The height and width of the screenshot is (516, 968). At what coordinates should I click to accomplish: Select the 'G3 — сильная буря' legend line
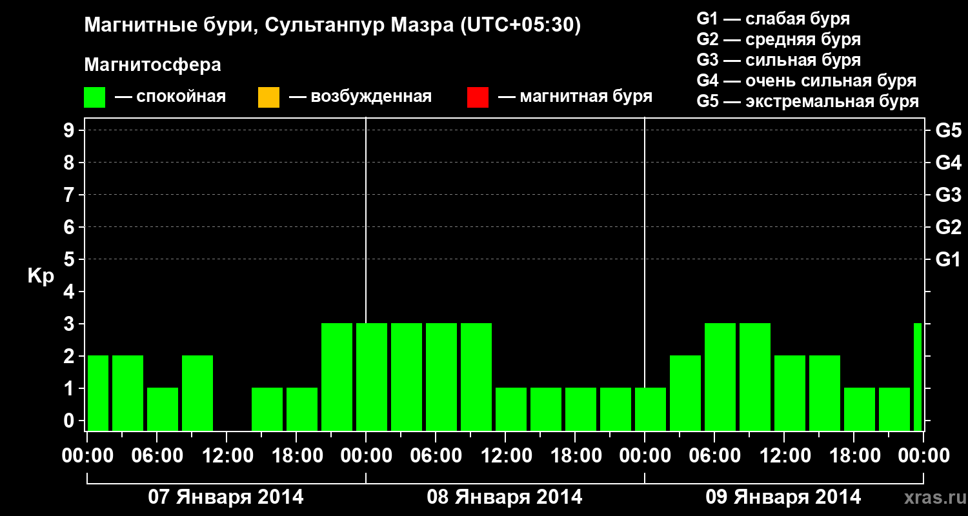[x=779, y=60]
